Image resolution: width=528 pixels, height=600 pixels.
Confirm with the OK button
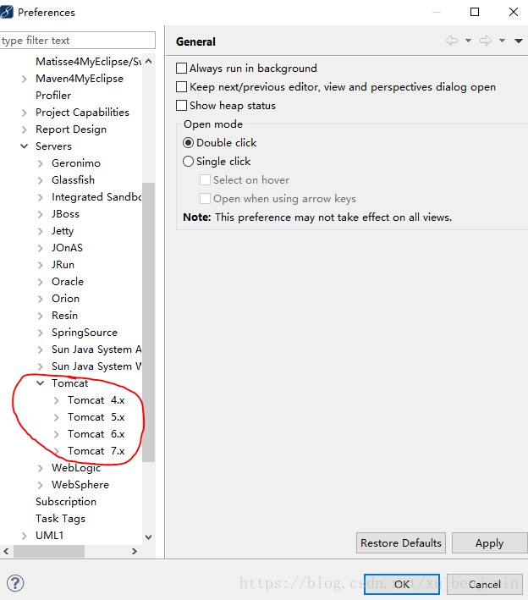pyautogui.click(x=402, y=584)
